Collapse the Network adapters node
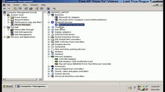Viewport: 165px width, 92px height. [x=49, y=57]
